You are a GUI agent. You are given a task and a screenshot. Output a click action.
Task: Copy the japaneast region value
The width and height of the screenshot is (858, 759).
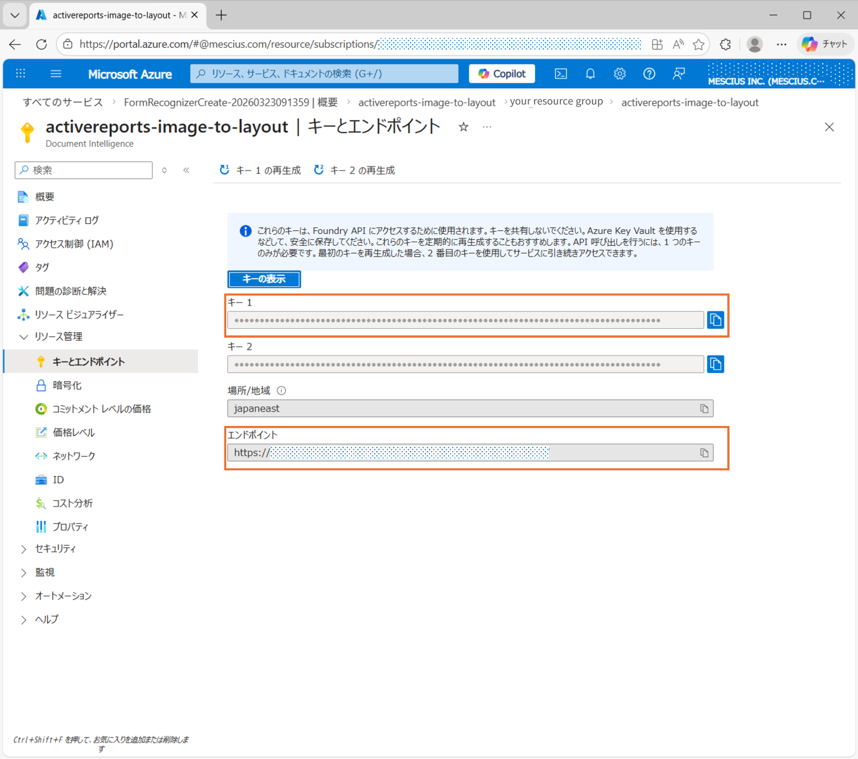click(x=705, y=408)
